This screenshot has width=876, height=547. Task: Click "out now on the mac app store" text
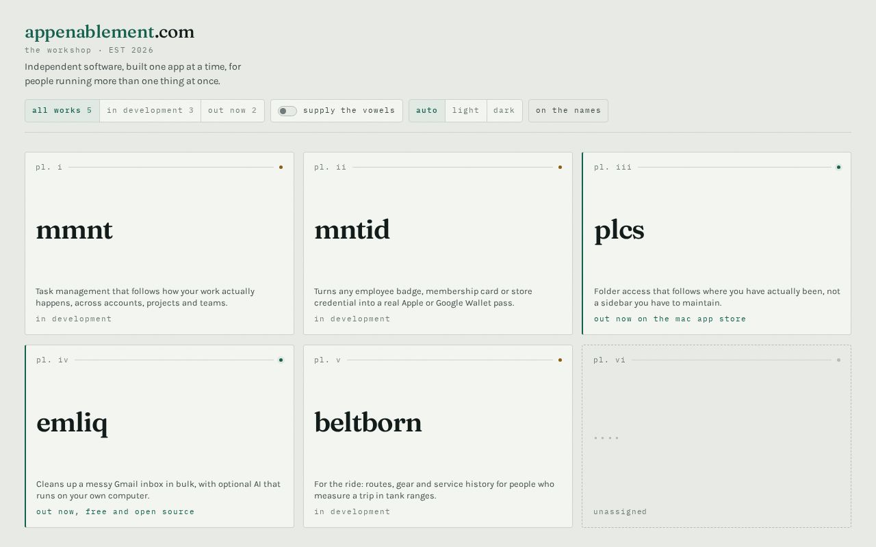click(670, 319)
